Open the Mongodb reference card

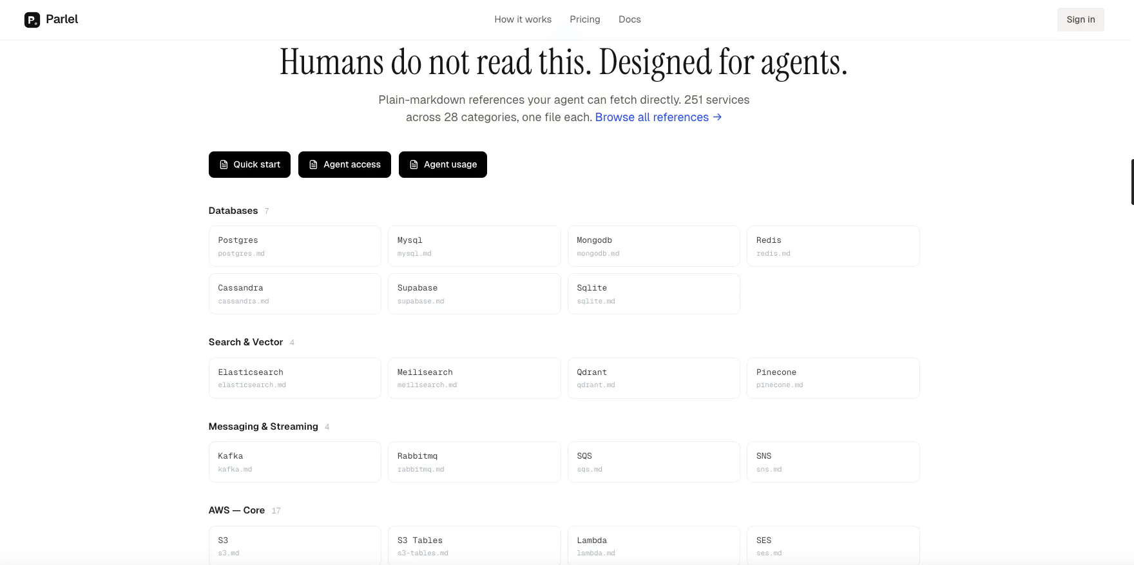pyautogui.click(x=654, y=246)
